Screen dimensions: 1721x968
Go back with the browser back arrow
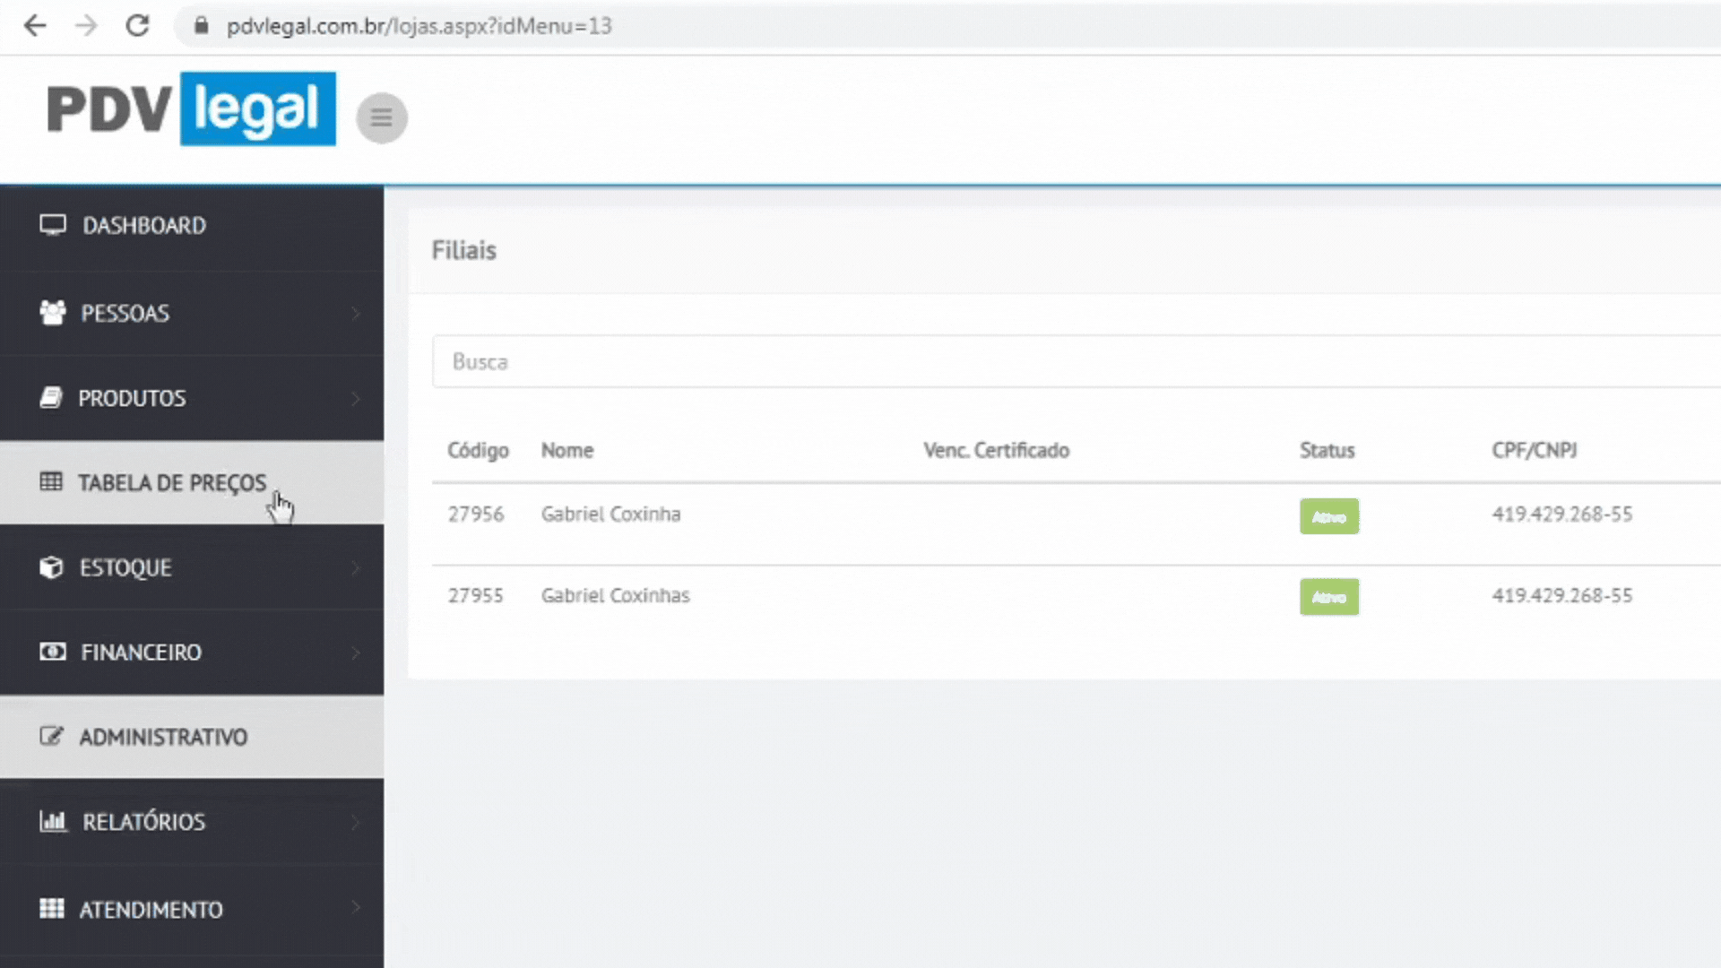click(x=35, y=26)
